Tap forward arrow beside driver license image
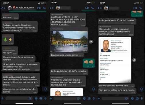This screenshot has height=105, width=145. point(134,60)
